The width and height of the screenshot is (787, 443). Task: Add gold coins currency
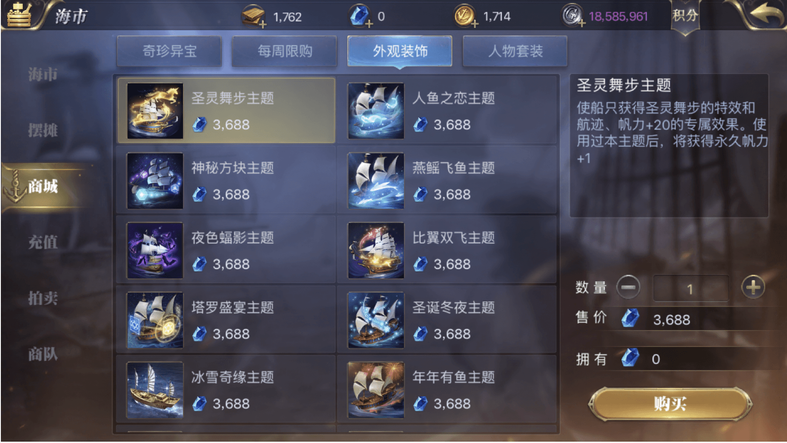(x=475, y=24)
